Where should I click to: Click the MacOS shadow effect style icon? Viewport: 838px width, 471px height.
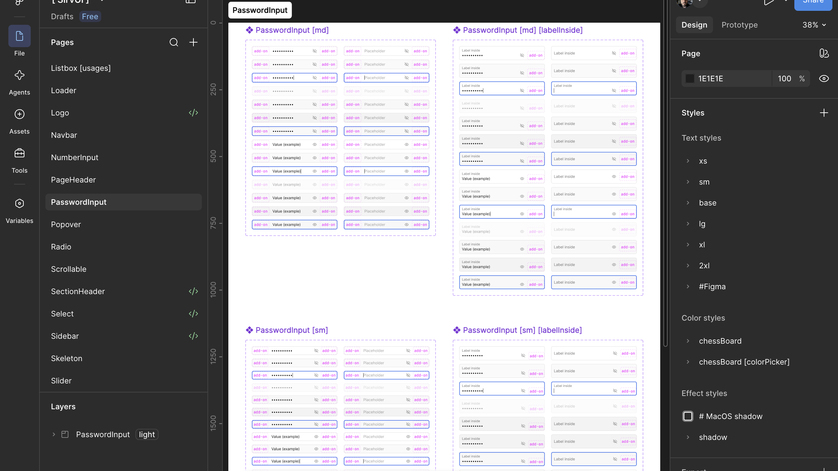pos(688,416)
